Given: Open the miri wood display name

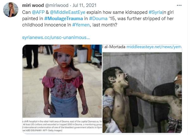Looking at the screenshot, I should 33,5.
